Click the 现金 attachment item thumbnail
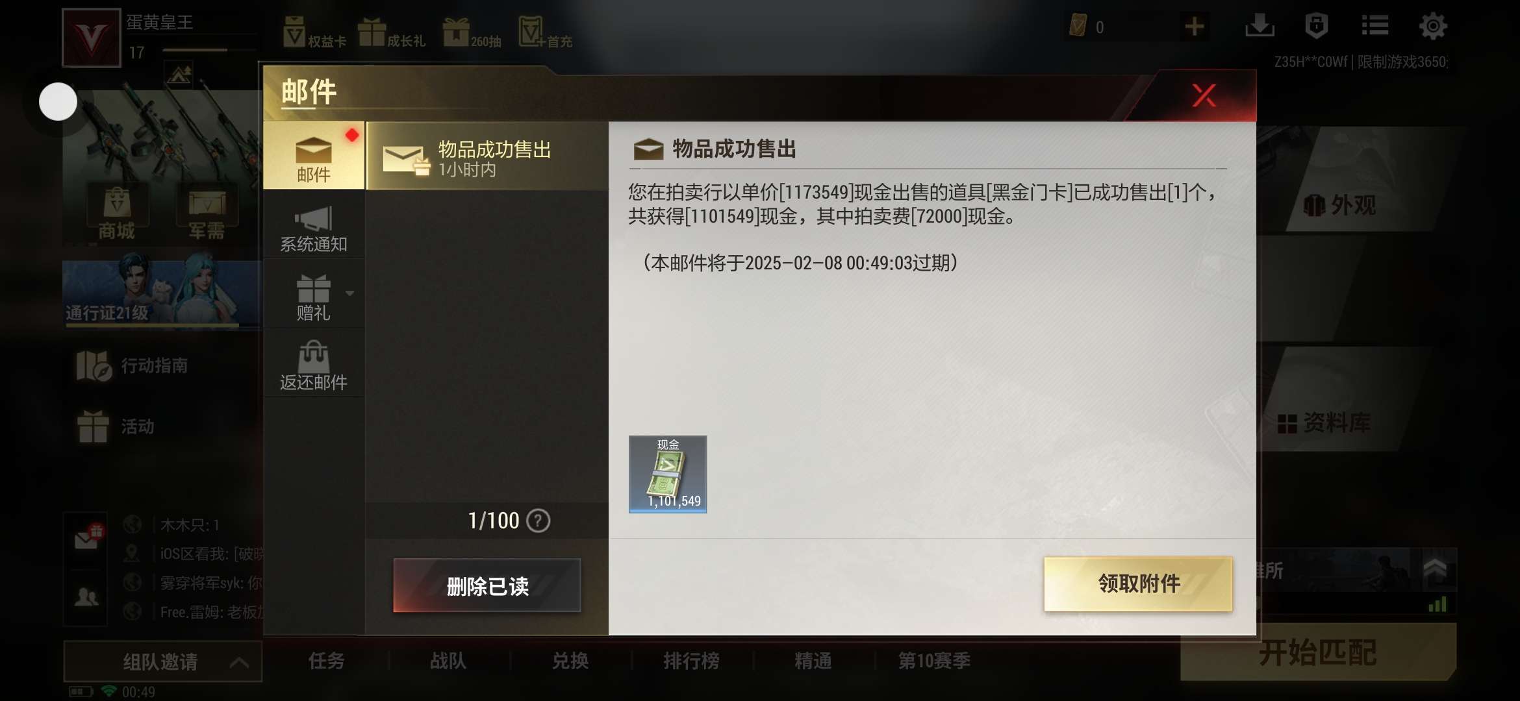Image resolution: width=1520 pixels, height=701 pixels. click(668, 474)
